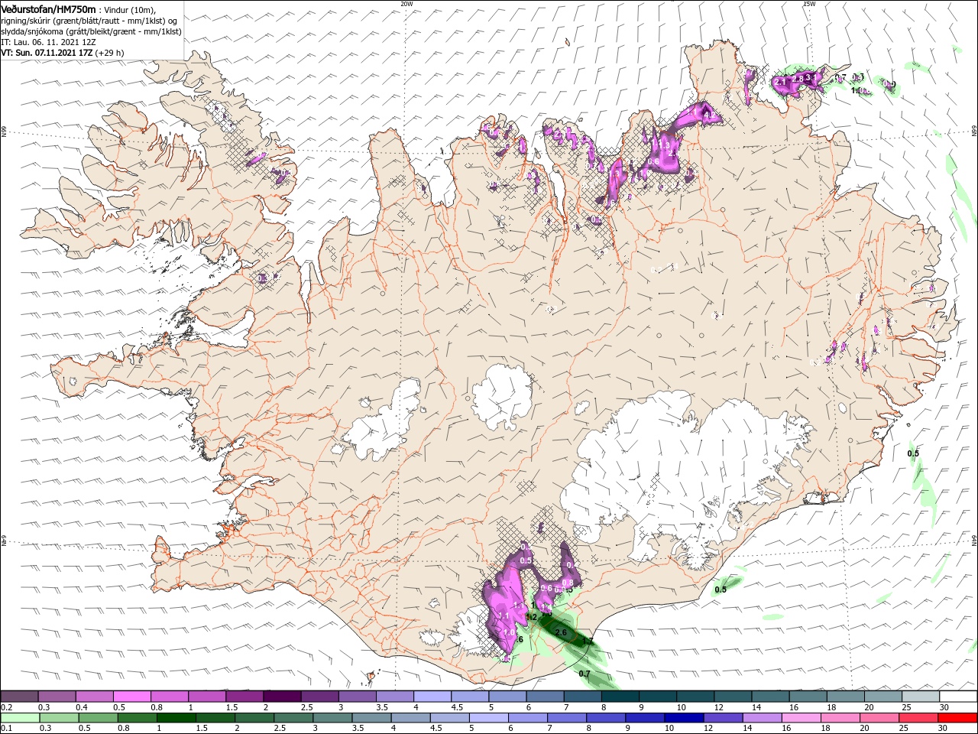Select the bright pink 0.5–0.8 snow legend swatch
This screenshot has width=978, height=734.
(131, 696)
